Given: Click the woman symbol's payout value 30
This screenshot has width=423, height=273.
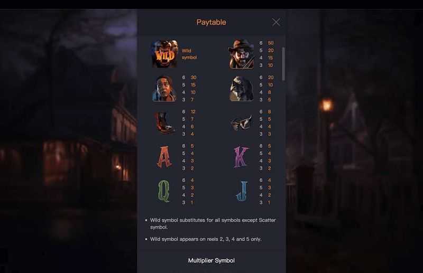Looking at the screenshot, I should pos(194,77).
